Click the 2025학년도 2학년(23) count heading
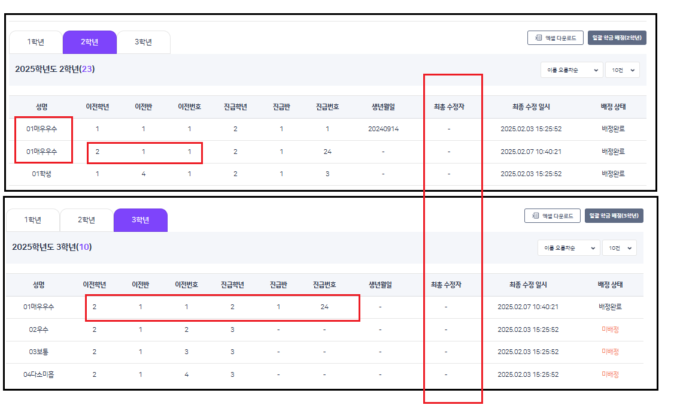 tap(54, 69)
